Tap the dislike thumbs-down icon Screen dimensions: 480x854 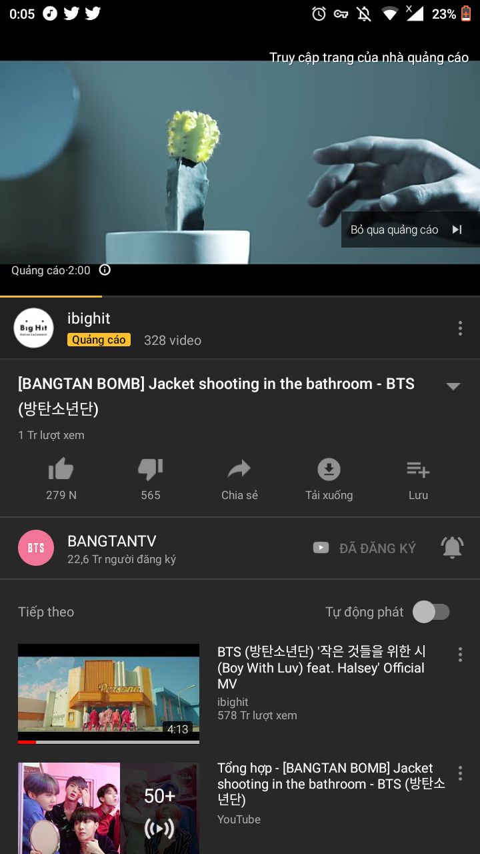coord(151,470)
